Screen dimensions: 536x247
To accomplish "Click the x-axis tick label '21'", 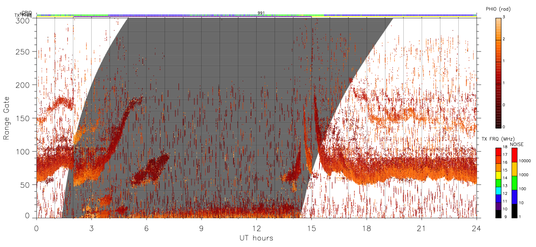I will click(422, 228).
